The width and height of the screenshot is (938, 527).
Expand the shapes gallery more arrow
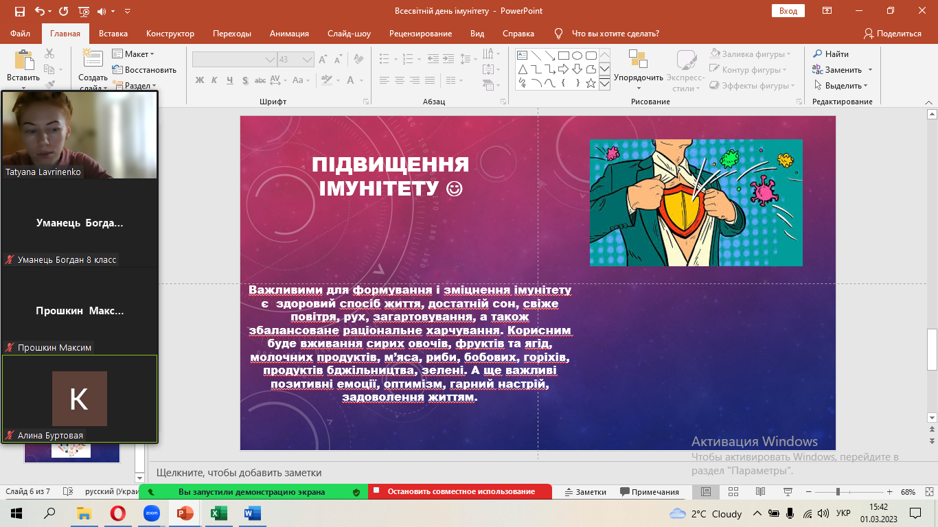pyautogui.click(x=604, y=84)
